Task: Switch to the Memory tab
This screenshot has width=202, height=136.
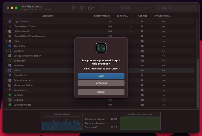Action: [114, 8]
